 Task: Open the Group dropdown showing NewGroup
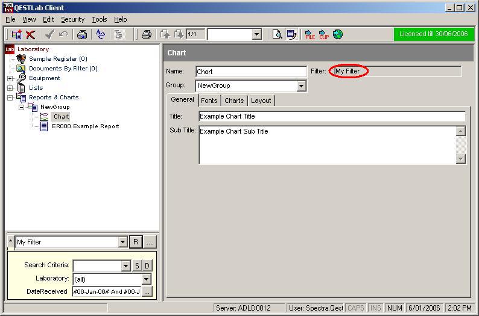pyautogui.click(x=302, y=86)
